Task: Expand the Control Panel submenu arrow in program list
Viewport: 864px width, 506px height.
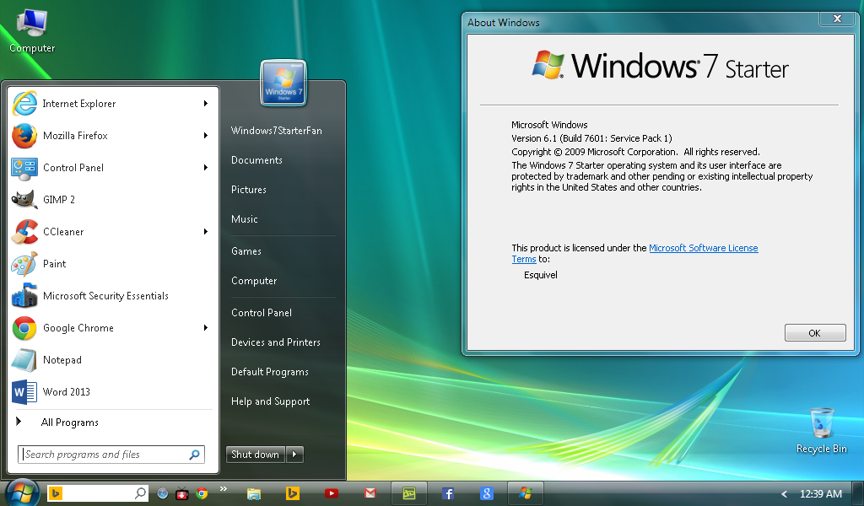Action: pos(206,167)
